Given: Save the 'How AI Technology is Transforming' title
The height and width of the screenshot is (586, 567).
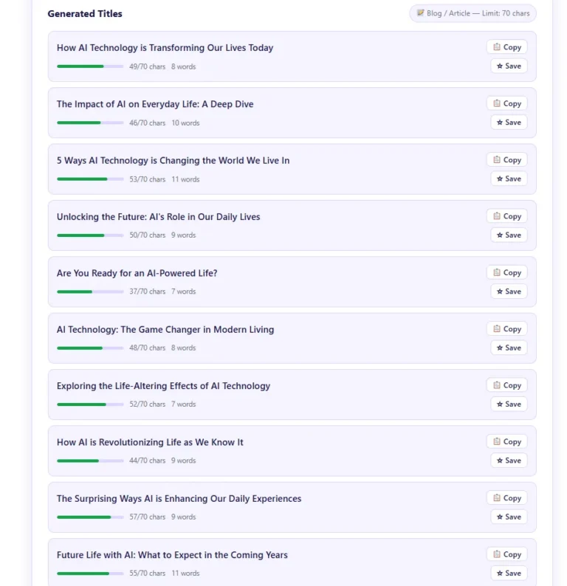Looking at the screenshot, I should click(x=509, y=66).
